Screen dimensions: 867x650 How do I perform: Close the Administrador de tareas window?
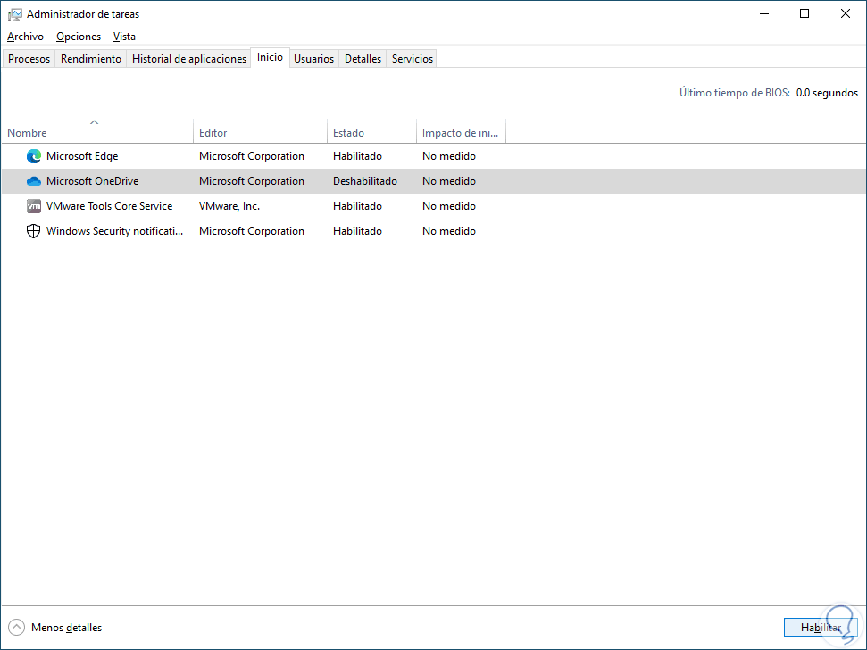click(x=846, y=13)
